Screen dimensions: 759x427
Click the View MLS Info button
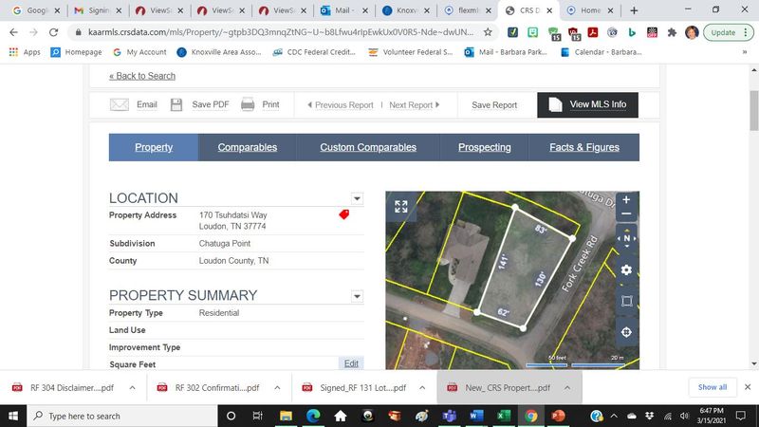tap(587, 104)
